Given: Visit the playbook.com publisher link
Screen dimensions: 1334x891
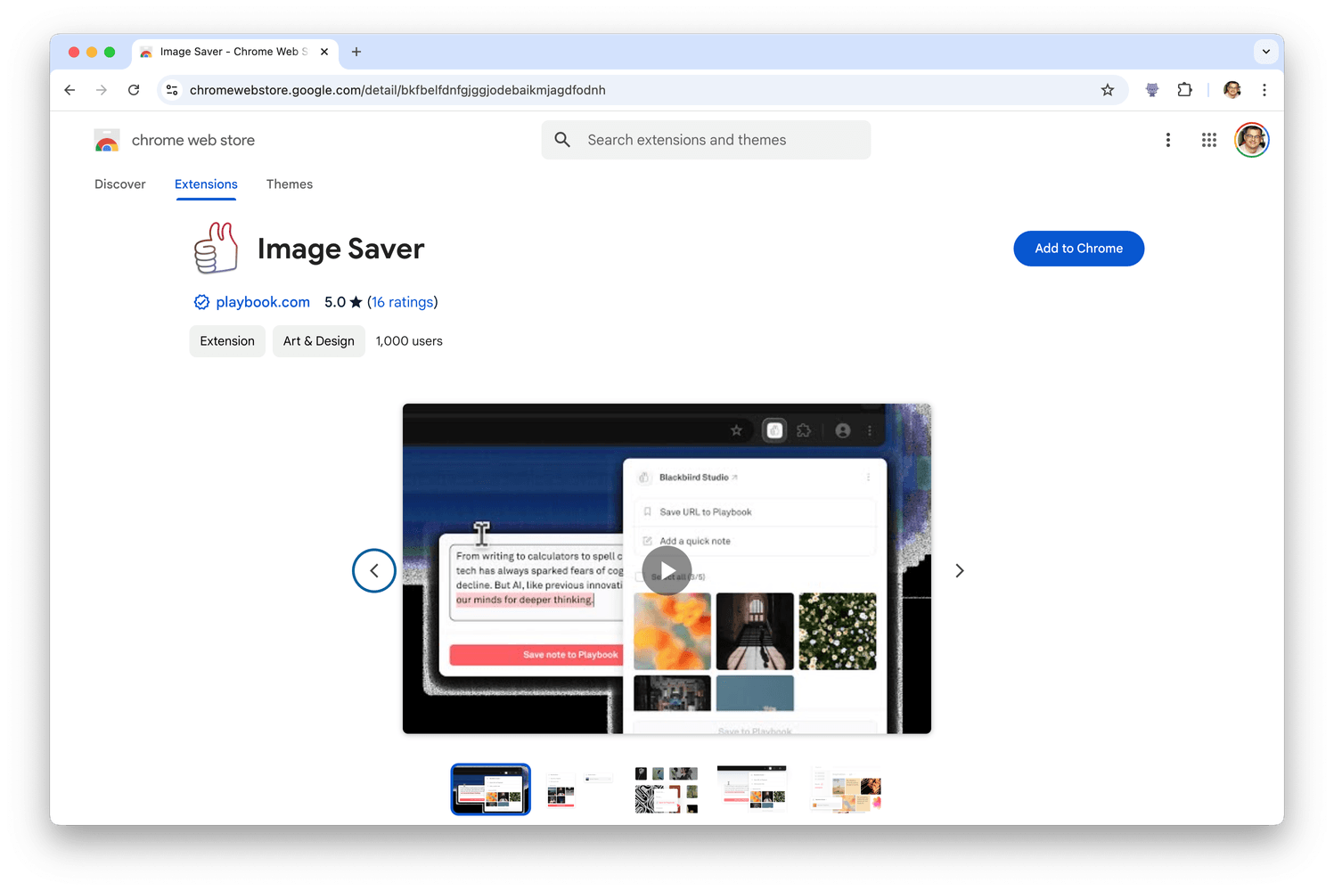Looking at the screenshot, I should 263,302.
